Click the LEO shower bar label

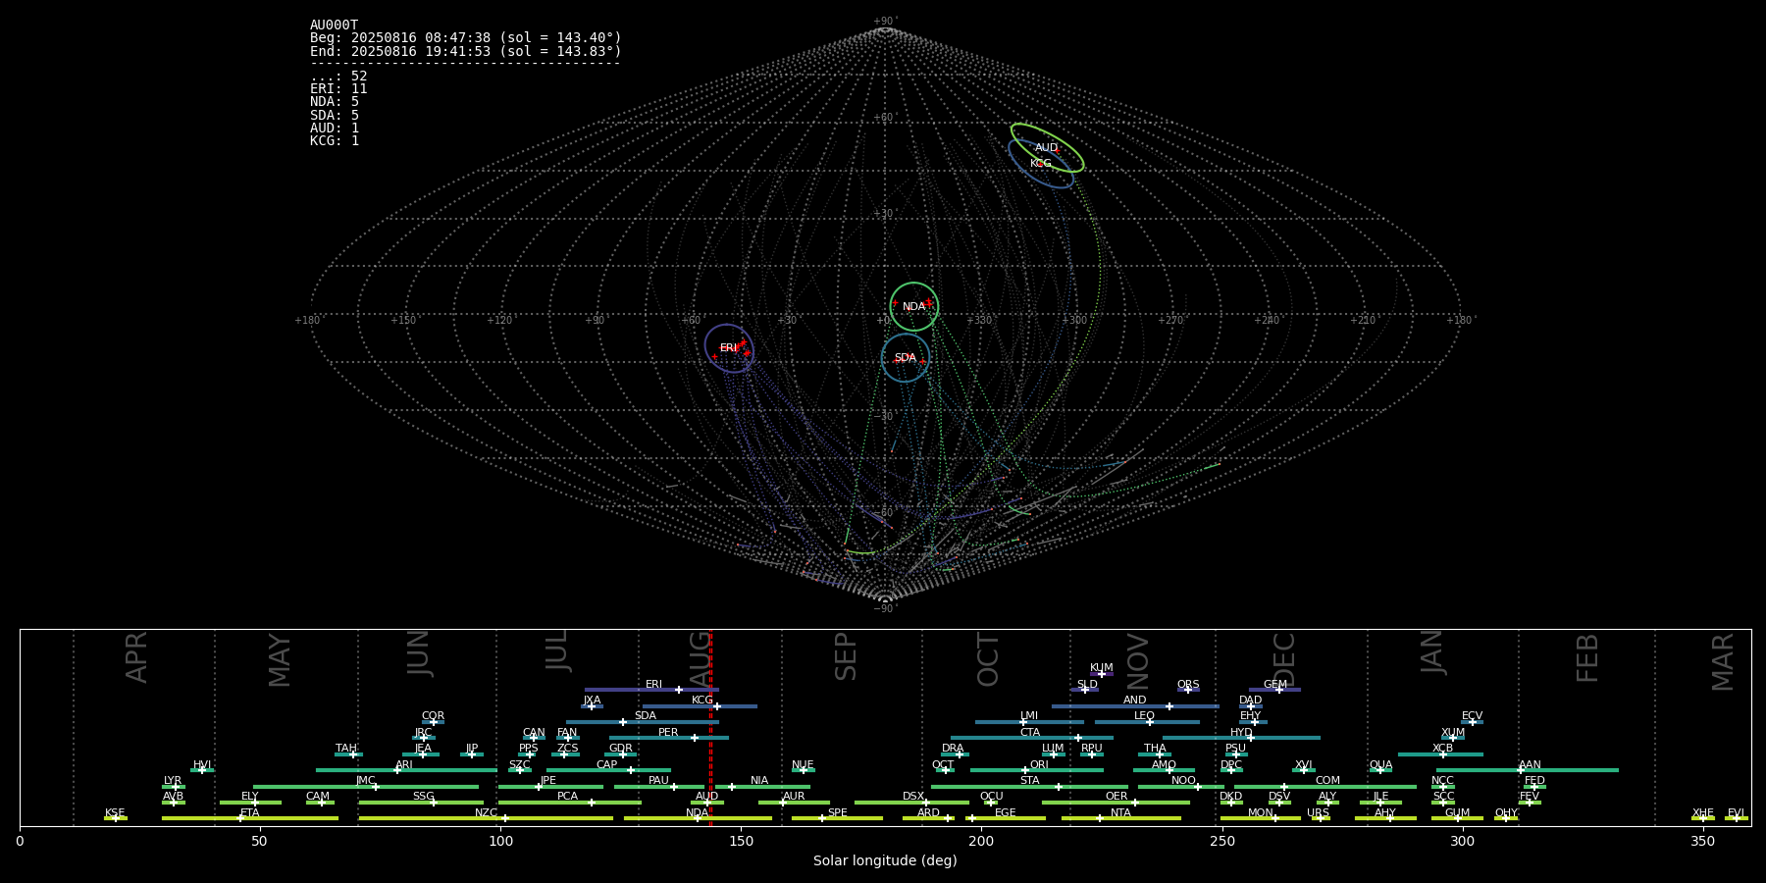point(1145,716)
